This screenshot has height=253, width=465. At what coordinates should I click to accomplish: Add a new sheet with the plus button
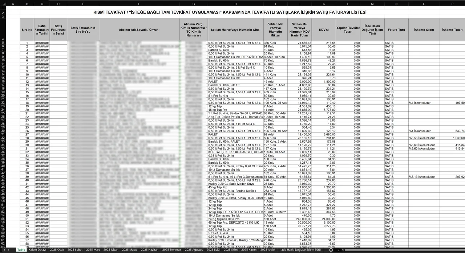coord(331,250)
